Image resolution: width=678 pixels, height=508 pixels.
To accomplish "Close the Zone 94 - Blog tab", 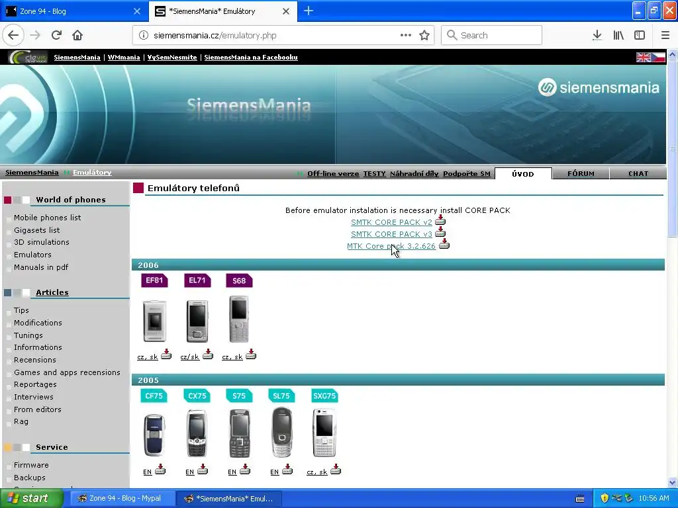I will (x=136, y=11).
